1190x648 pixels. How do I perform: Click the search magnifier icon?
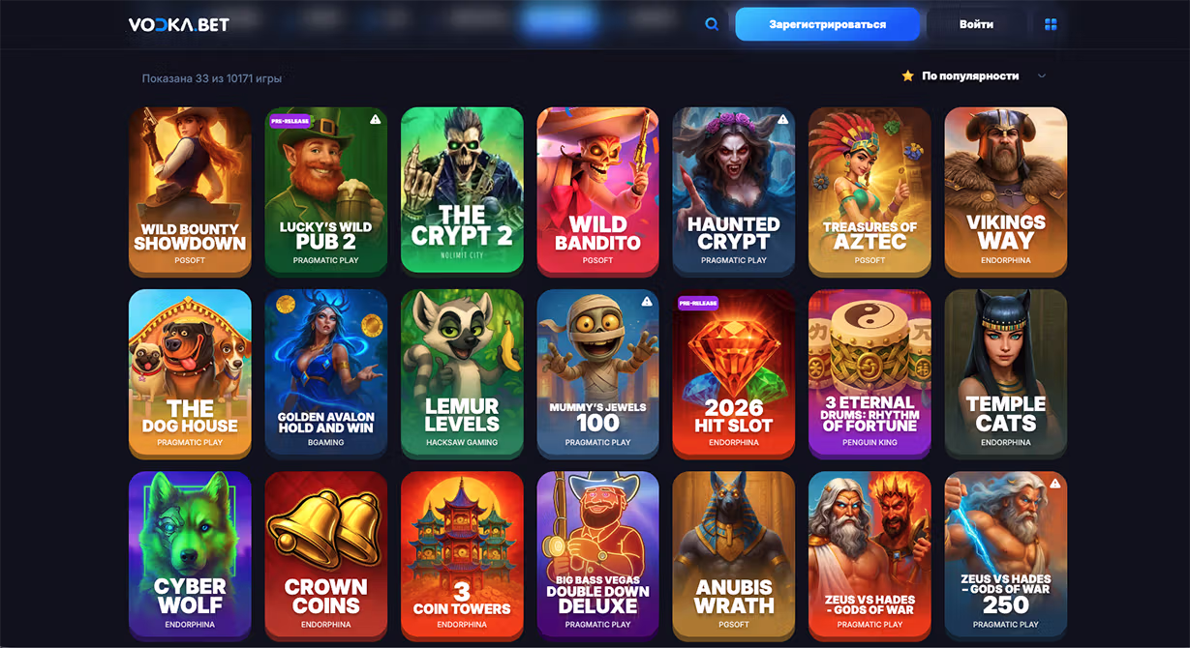tap(712, 24)
